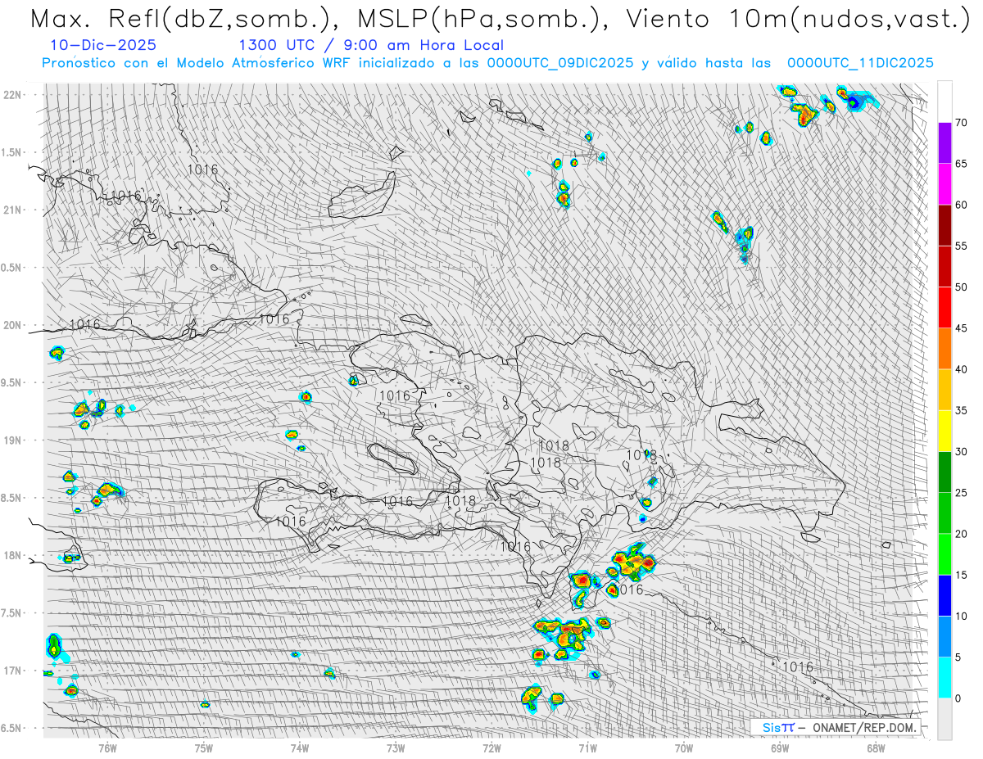983x759 pixels.
Task: Click the colorbar value label "65"
Action: point(961,164)
